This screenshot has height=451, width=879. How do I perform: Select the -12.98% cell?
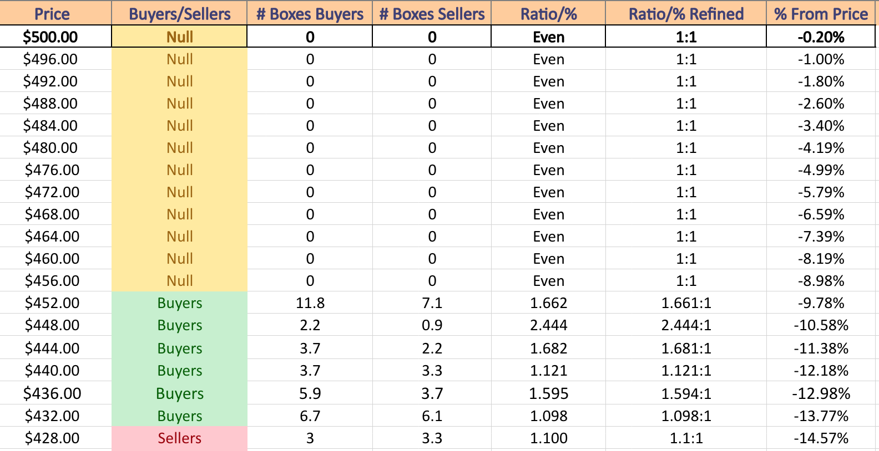pyautogui.click(x=821, y=393)
